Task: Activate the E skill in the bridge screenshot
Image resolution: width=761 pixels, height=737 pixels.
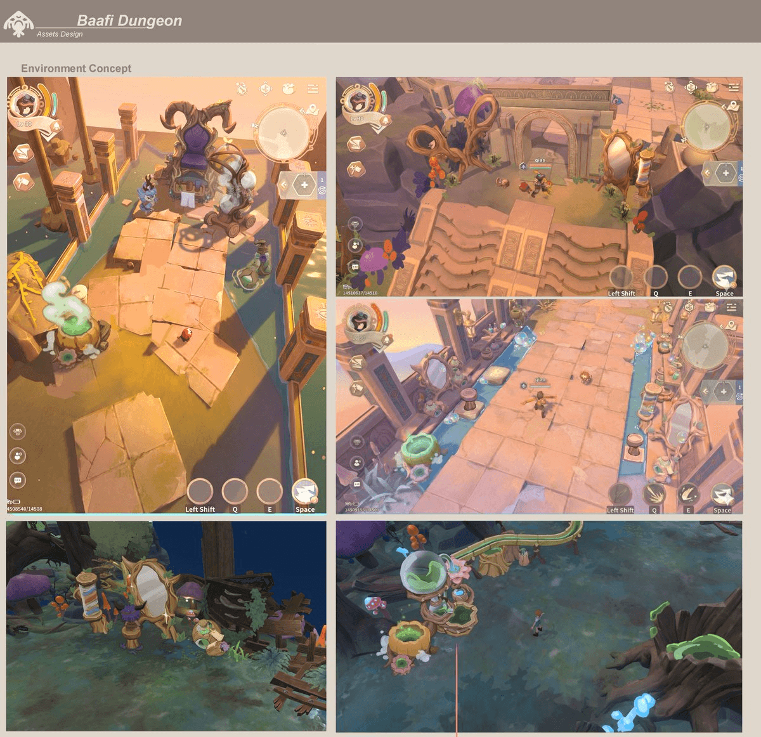Action: point(688,495)
